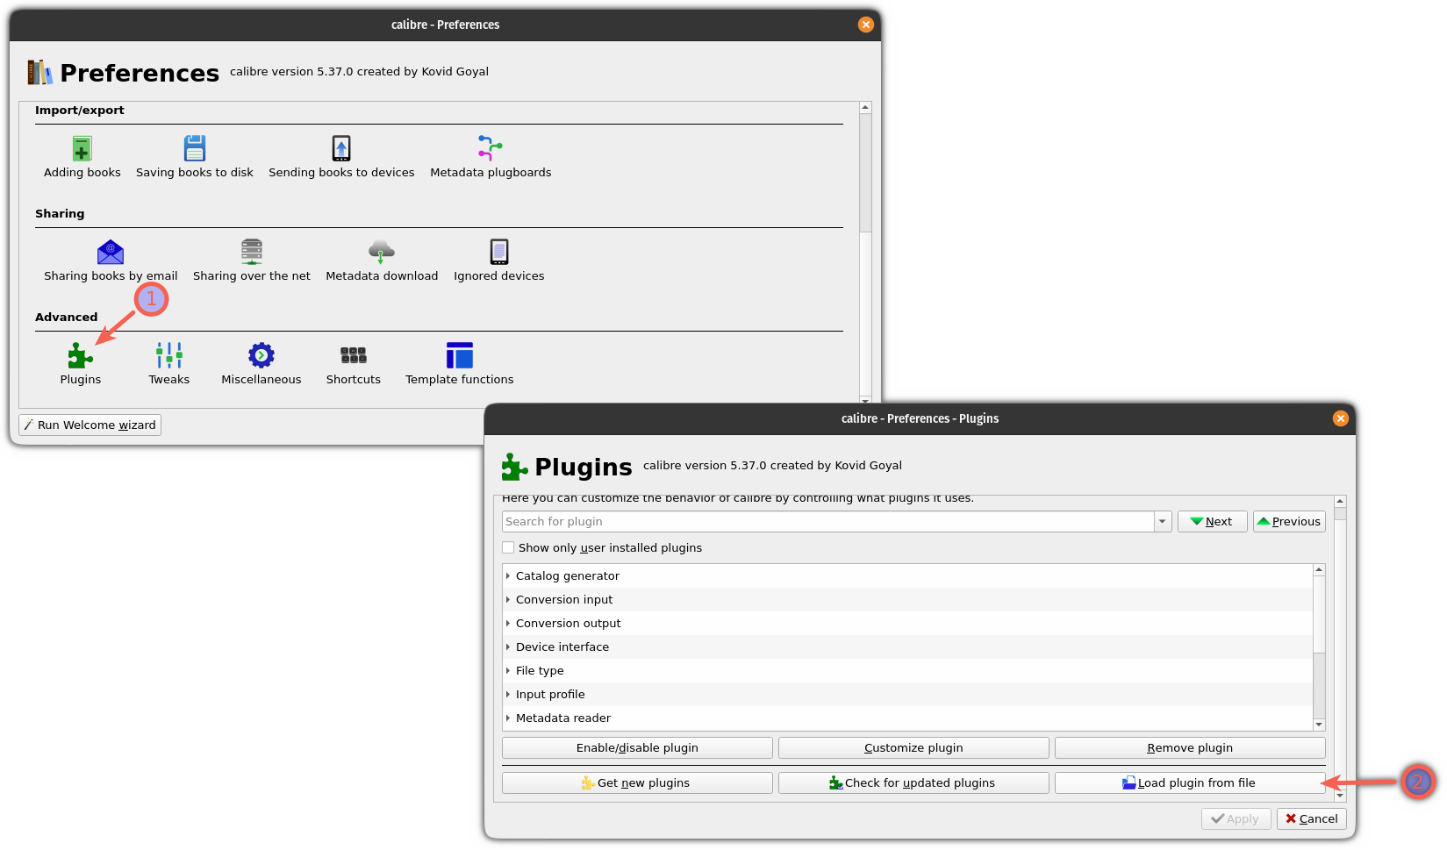Image resolution: width=1447 pixels, height=850 pixels.
Task: Click Check for updated plugins
Action: coord(913,782)
